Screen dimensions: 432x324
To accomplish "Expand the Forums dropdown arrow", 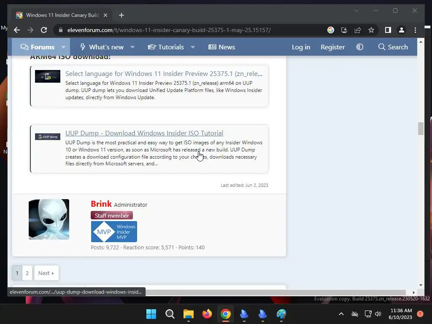I will [x=63, y=47].
